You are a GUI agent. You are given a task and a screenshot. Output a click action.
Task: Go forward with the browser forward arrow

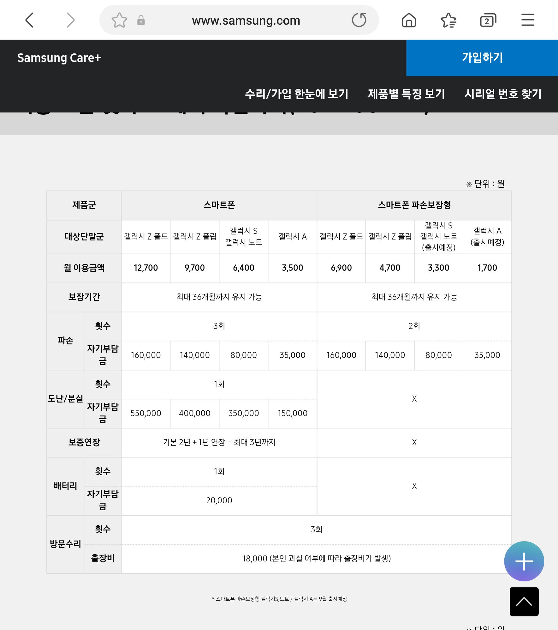tap(71, 20)
